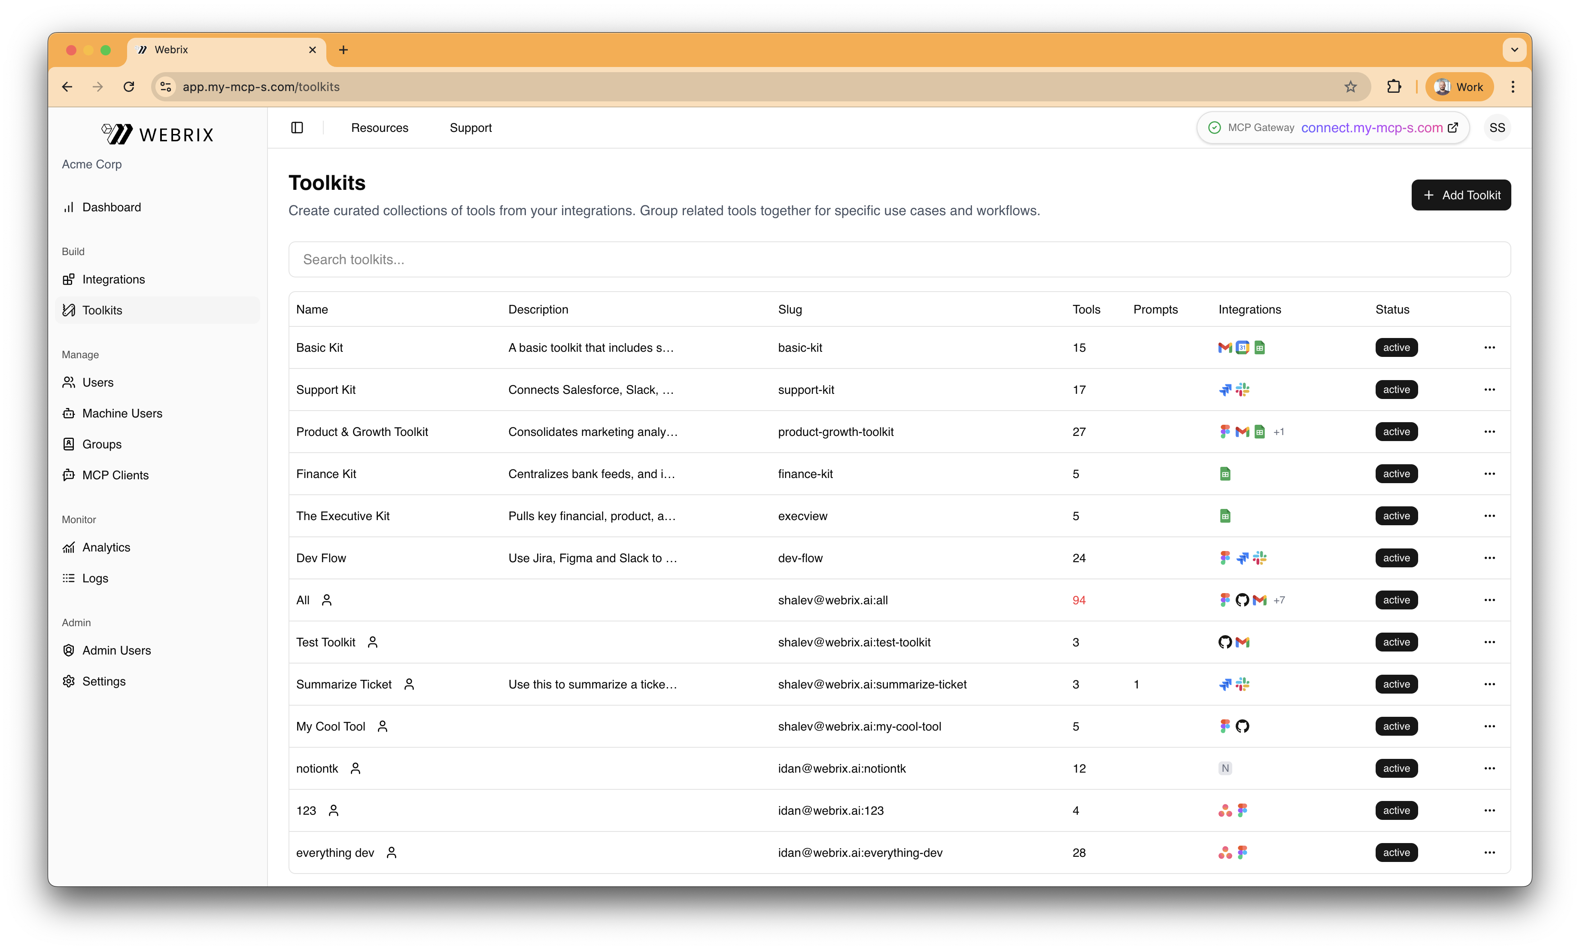Expand row menu for everything dev
The height and width of the screenshot is (950, 1580).
click(1489, 853)
